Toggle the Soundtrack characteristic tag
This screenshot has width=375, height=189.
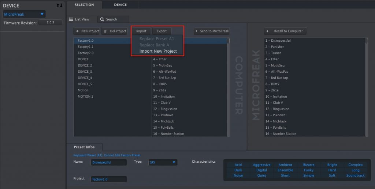click(x=355, y=175)
